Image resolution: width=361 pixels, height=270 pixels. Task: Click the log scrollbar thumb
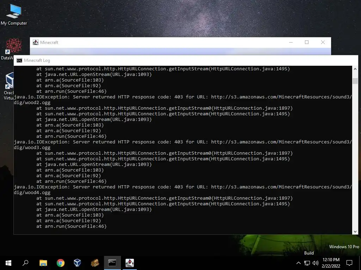355,81
